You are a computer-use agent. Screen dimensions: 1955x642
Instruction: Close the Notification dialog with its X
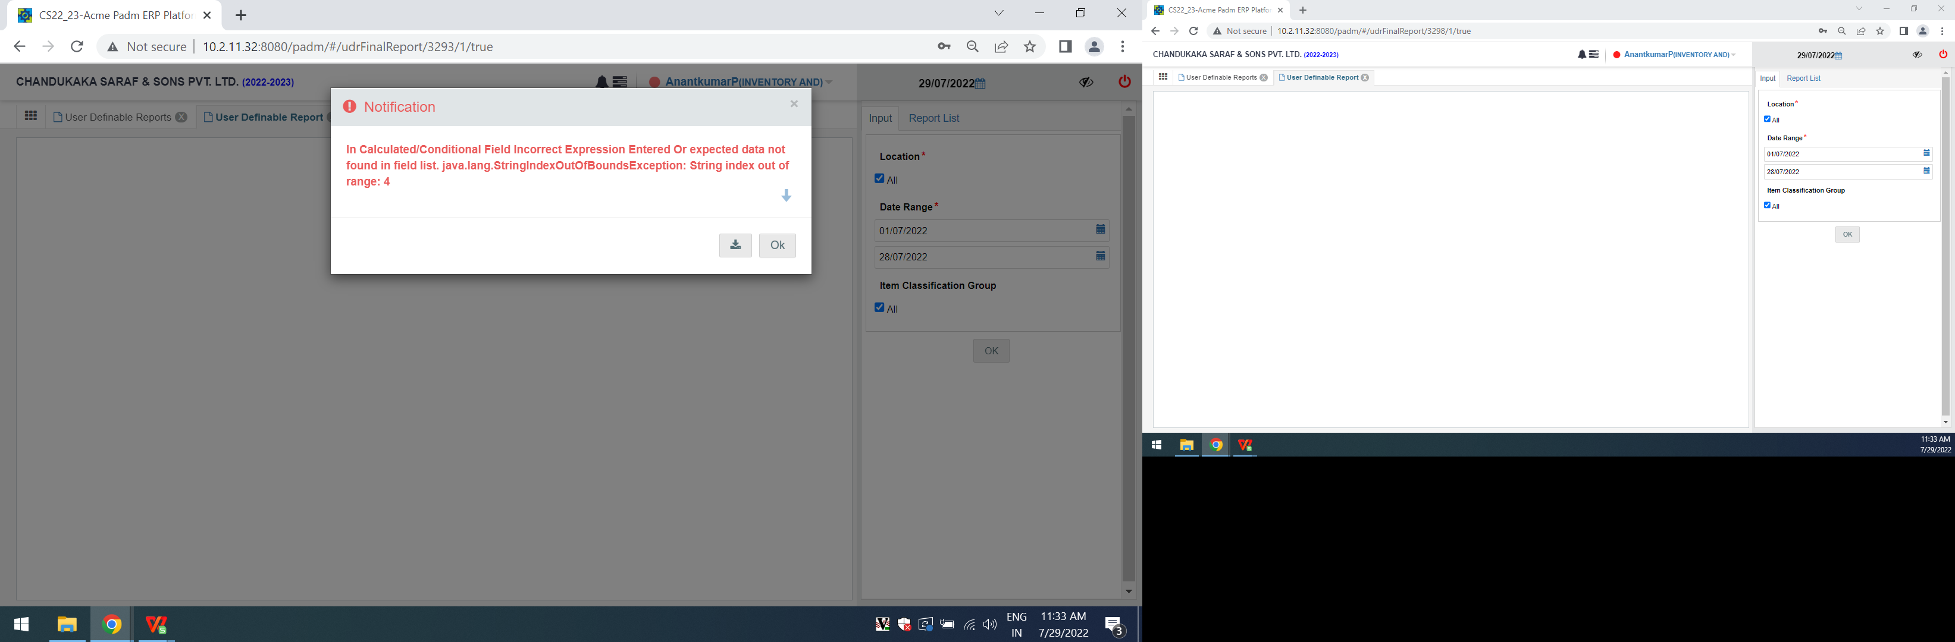click(x=794, y=104)
